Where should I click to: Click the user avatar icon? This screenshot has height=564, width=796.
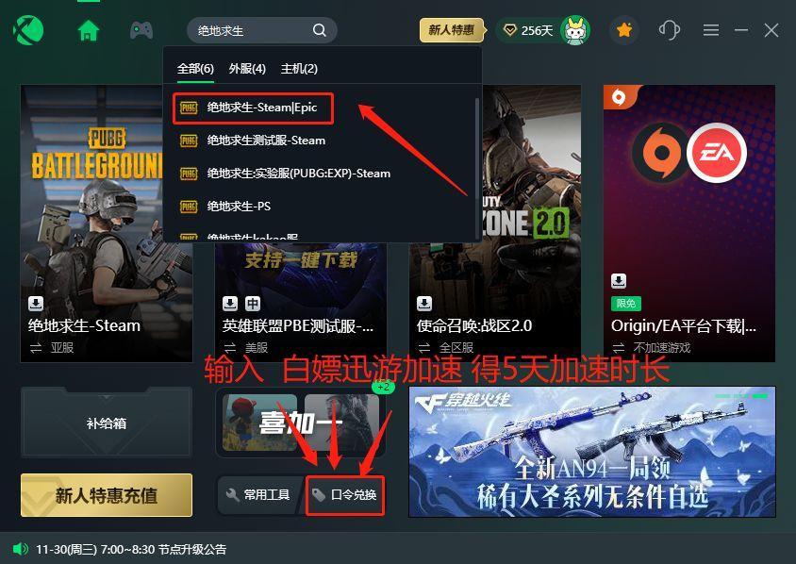point(575,30)
